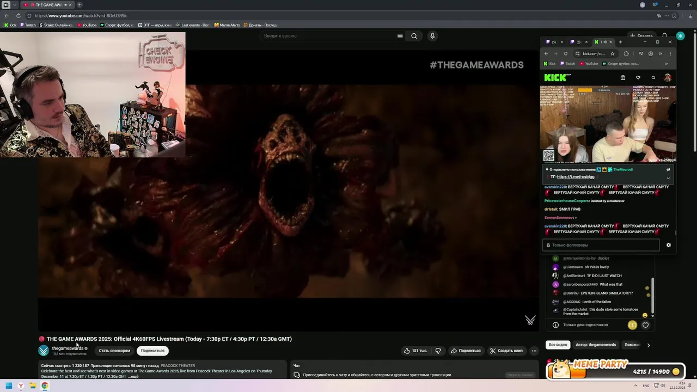
Task: Open Chrome from the taskbar
Action: 45,386
